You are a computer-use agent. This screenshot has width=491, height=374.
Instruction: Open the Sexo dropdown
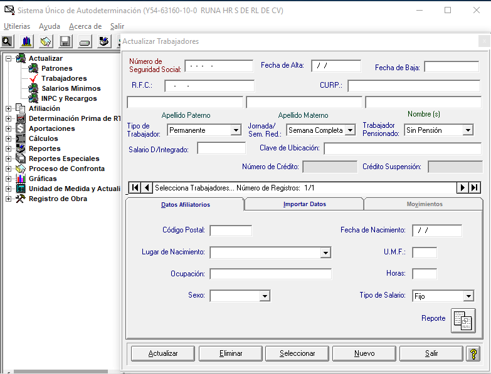(265, 296)
